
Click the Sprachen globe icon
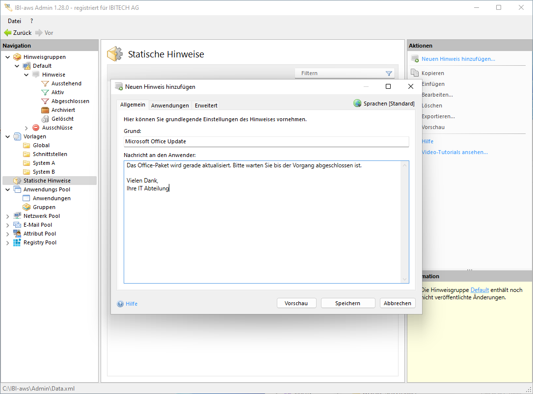(357, 104)
